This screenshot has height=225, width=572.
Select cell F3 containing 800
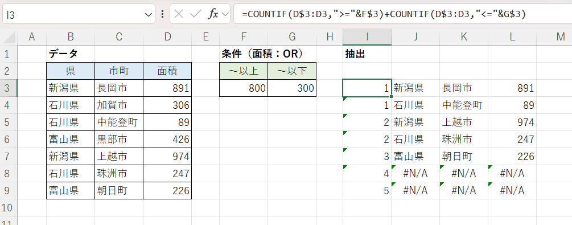244,88
